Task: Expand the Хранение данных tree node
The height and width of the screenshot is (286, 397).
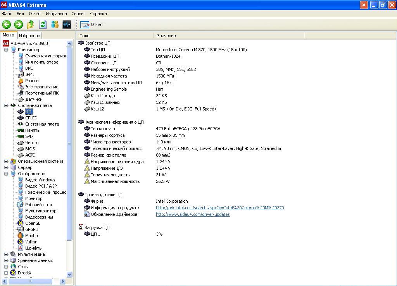Action: pos(6,260)
